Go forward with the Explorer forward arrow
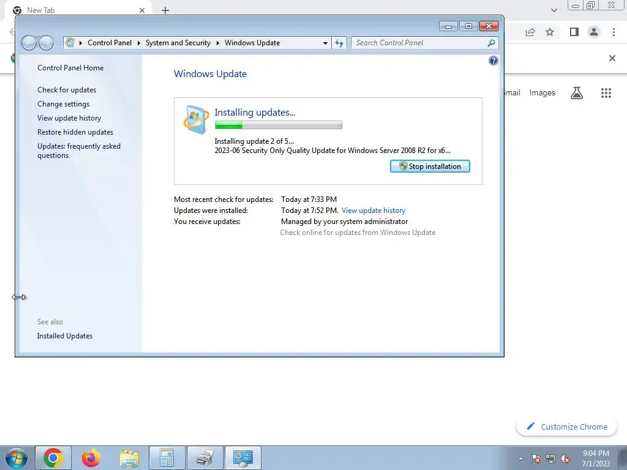The height and width of the screenshot is (470, 627). [46, 43]
